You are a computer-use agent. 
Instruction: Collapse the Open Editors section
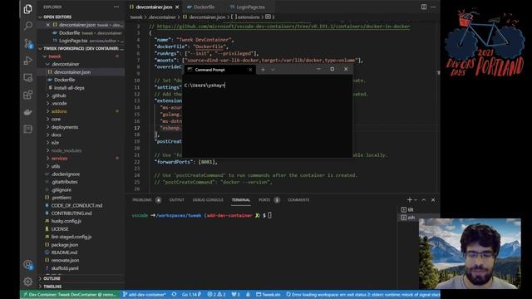click(81, 17)
